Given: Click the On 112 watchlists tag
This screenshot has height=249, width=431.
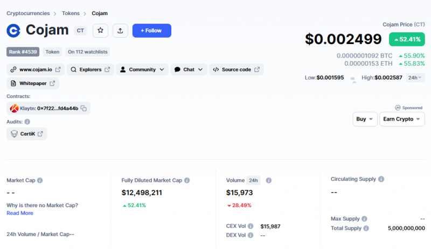Looking at the screenshot, I should coord(88,52).
